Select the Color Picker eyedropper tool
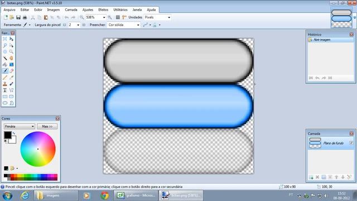This screenshot has height=201, width=357. click(11, 78)
